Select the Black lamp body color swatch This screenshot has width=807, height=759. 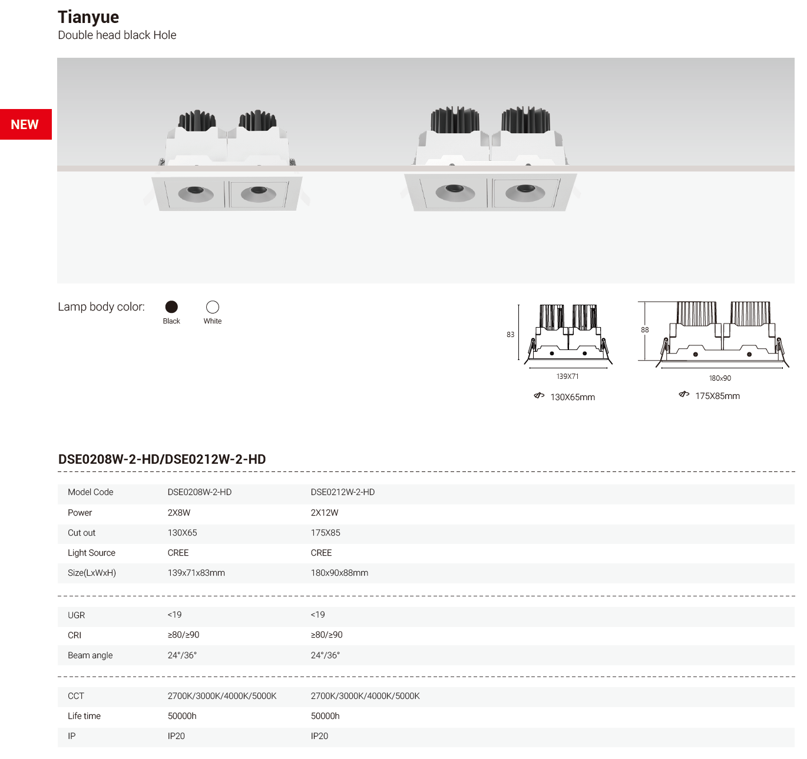[171, 307]
